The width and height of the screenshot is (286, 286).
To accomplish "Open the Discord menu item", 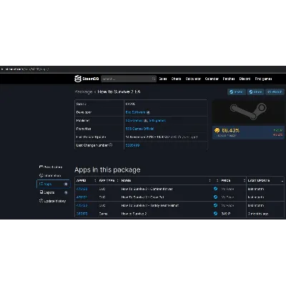I will pyautogui.click(x=245, y=79).
